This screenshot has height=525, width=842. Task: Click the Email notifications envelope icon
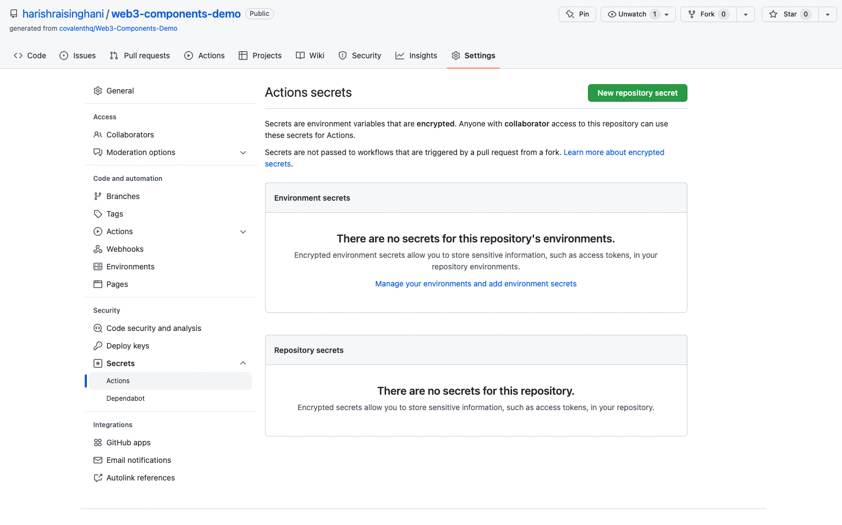point(98,460)
